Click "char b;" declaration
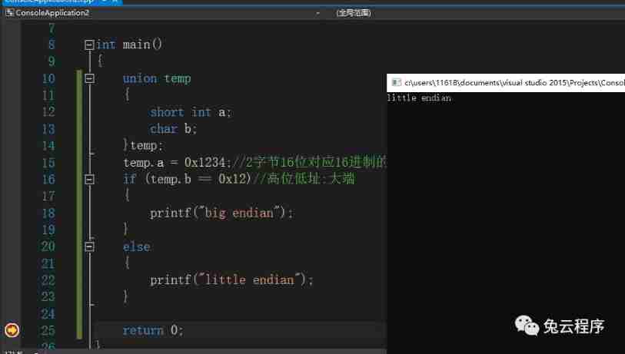Screen dimensions: 625x354 174,129
